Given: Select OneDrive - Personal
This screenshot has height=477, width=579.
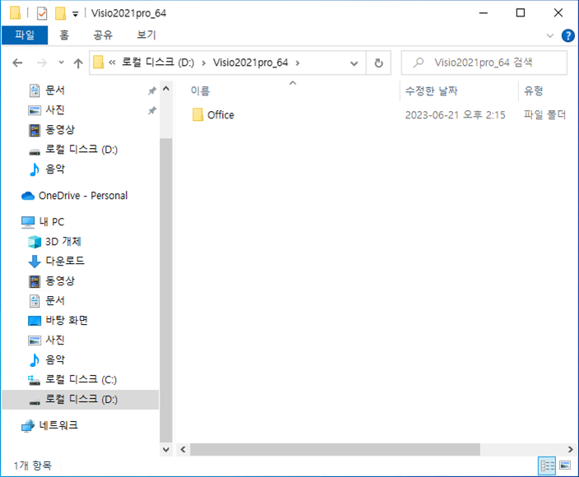Looking at the screenshot, I should coord(74,196).
